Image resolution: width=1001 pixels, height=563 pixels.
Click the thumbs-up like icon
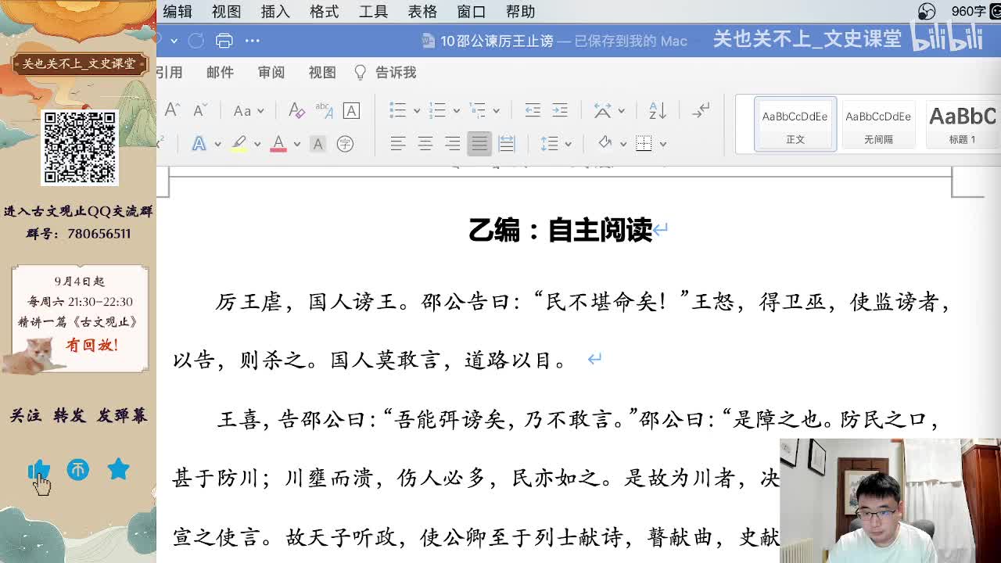(38, 470)
